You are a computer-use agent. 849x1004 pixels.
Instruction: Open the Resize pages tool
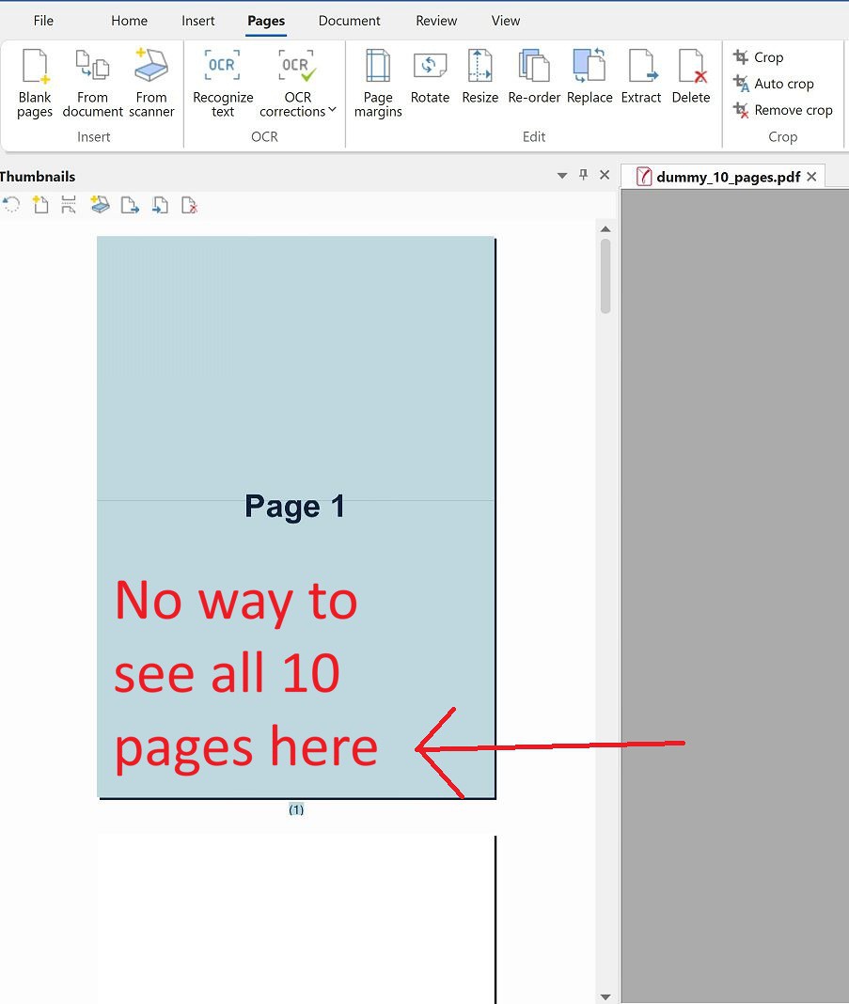click(480, 77)
